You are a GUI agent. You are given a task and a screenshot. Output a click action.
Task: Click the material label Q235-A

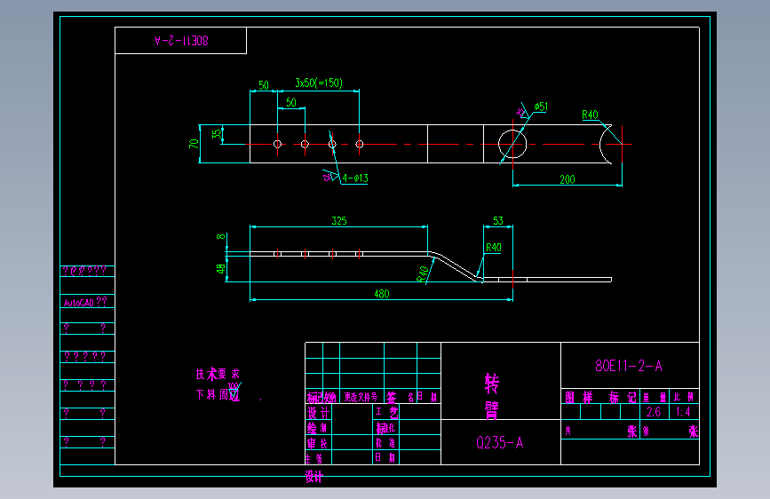pos(499,443)
